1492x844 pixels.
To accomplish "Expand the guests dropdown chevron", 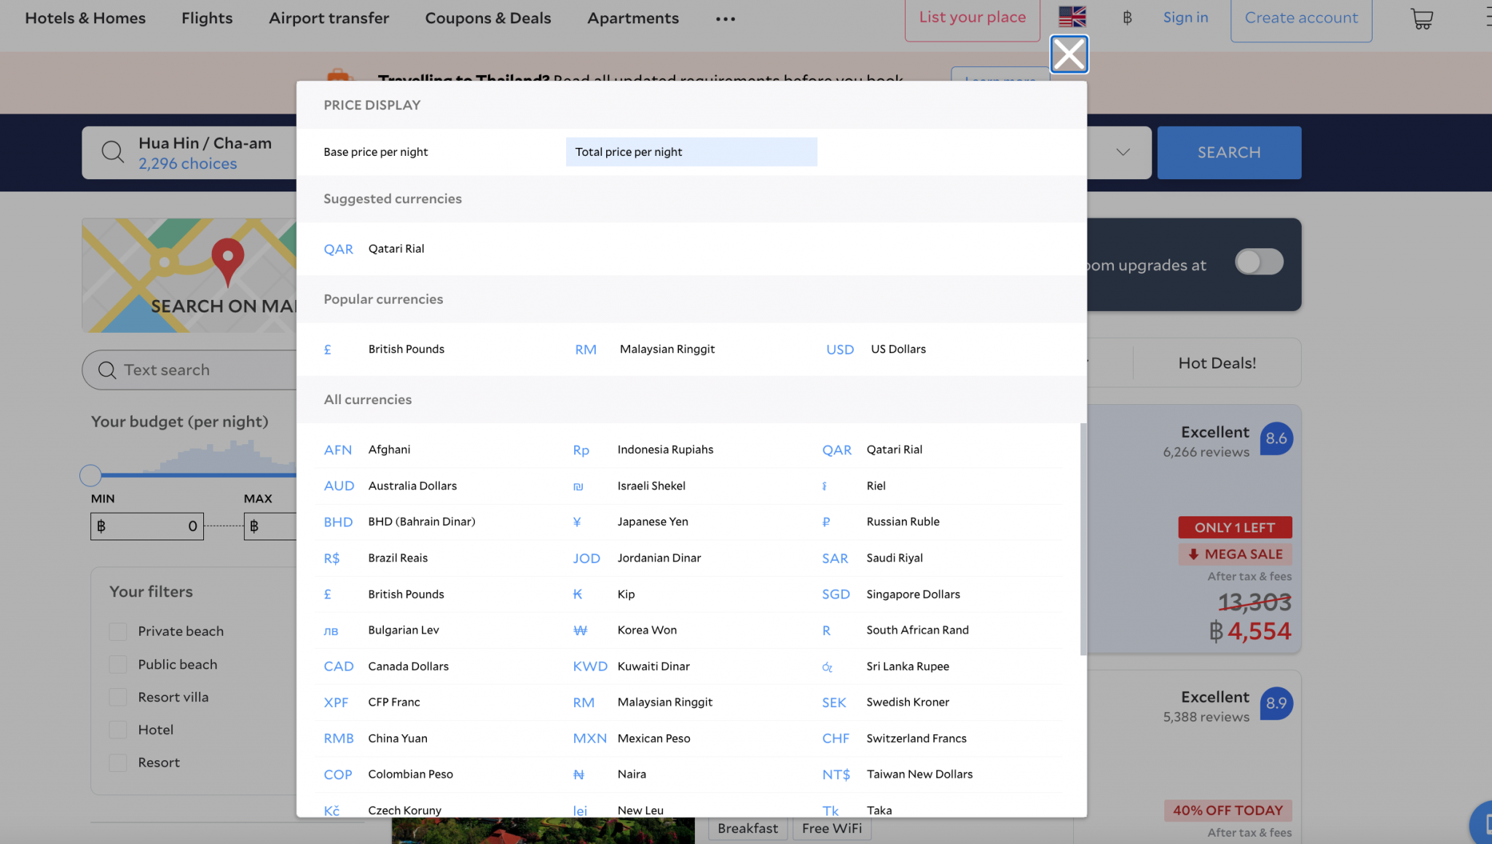I will coord(1123,152).
